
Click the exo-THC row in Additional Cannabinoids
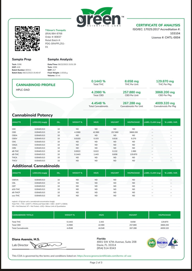[x=16, y=196]
